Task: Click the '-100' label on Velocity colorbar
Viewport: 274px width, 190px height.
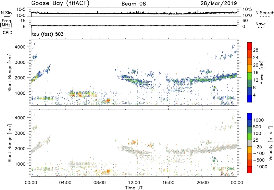Action: pyautogui.click(x=259, y=153)
